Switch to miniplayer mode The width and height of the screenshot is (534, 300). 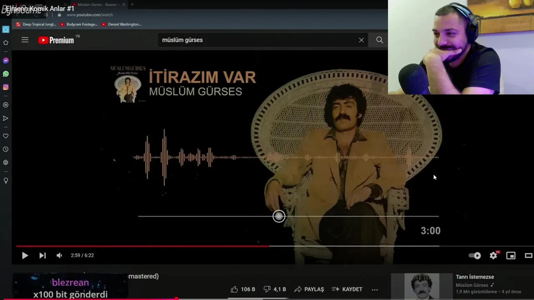click(511, 255)
